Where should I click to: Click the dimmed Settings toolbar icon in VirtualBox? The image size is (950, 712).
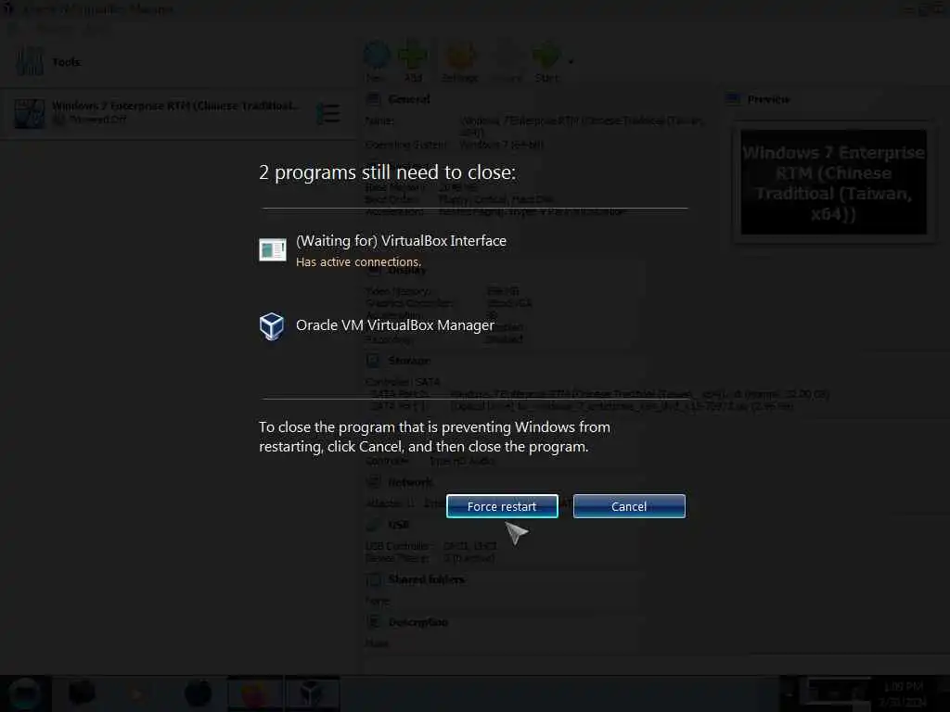tap(460, 62)
